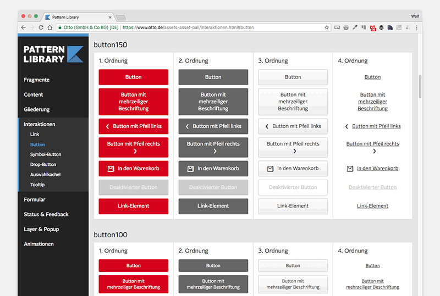Click the Pattern Library logo
Image resolution: width=440 pixels, height=296 pixels.
(53, 54)
